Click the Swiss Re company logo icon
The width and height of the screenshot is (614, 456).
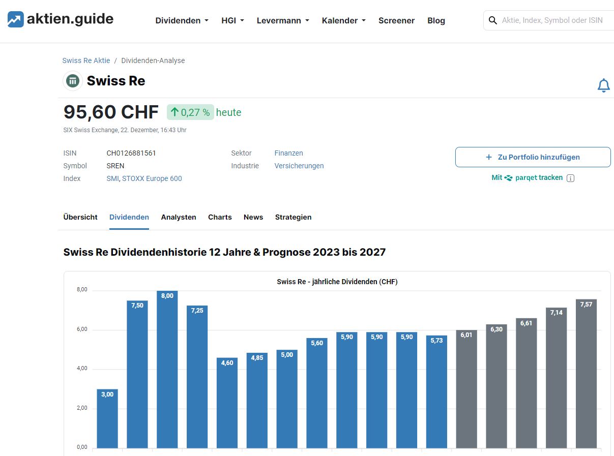pyautogui.click(x=73, y=81)
